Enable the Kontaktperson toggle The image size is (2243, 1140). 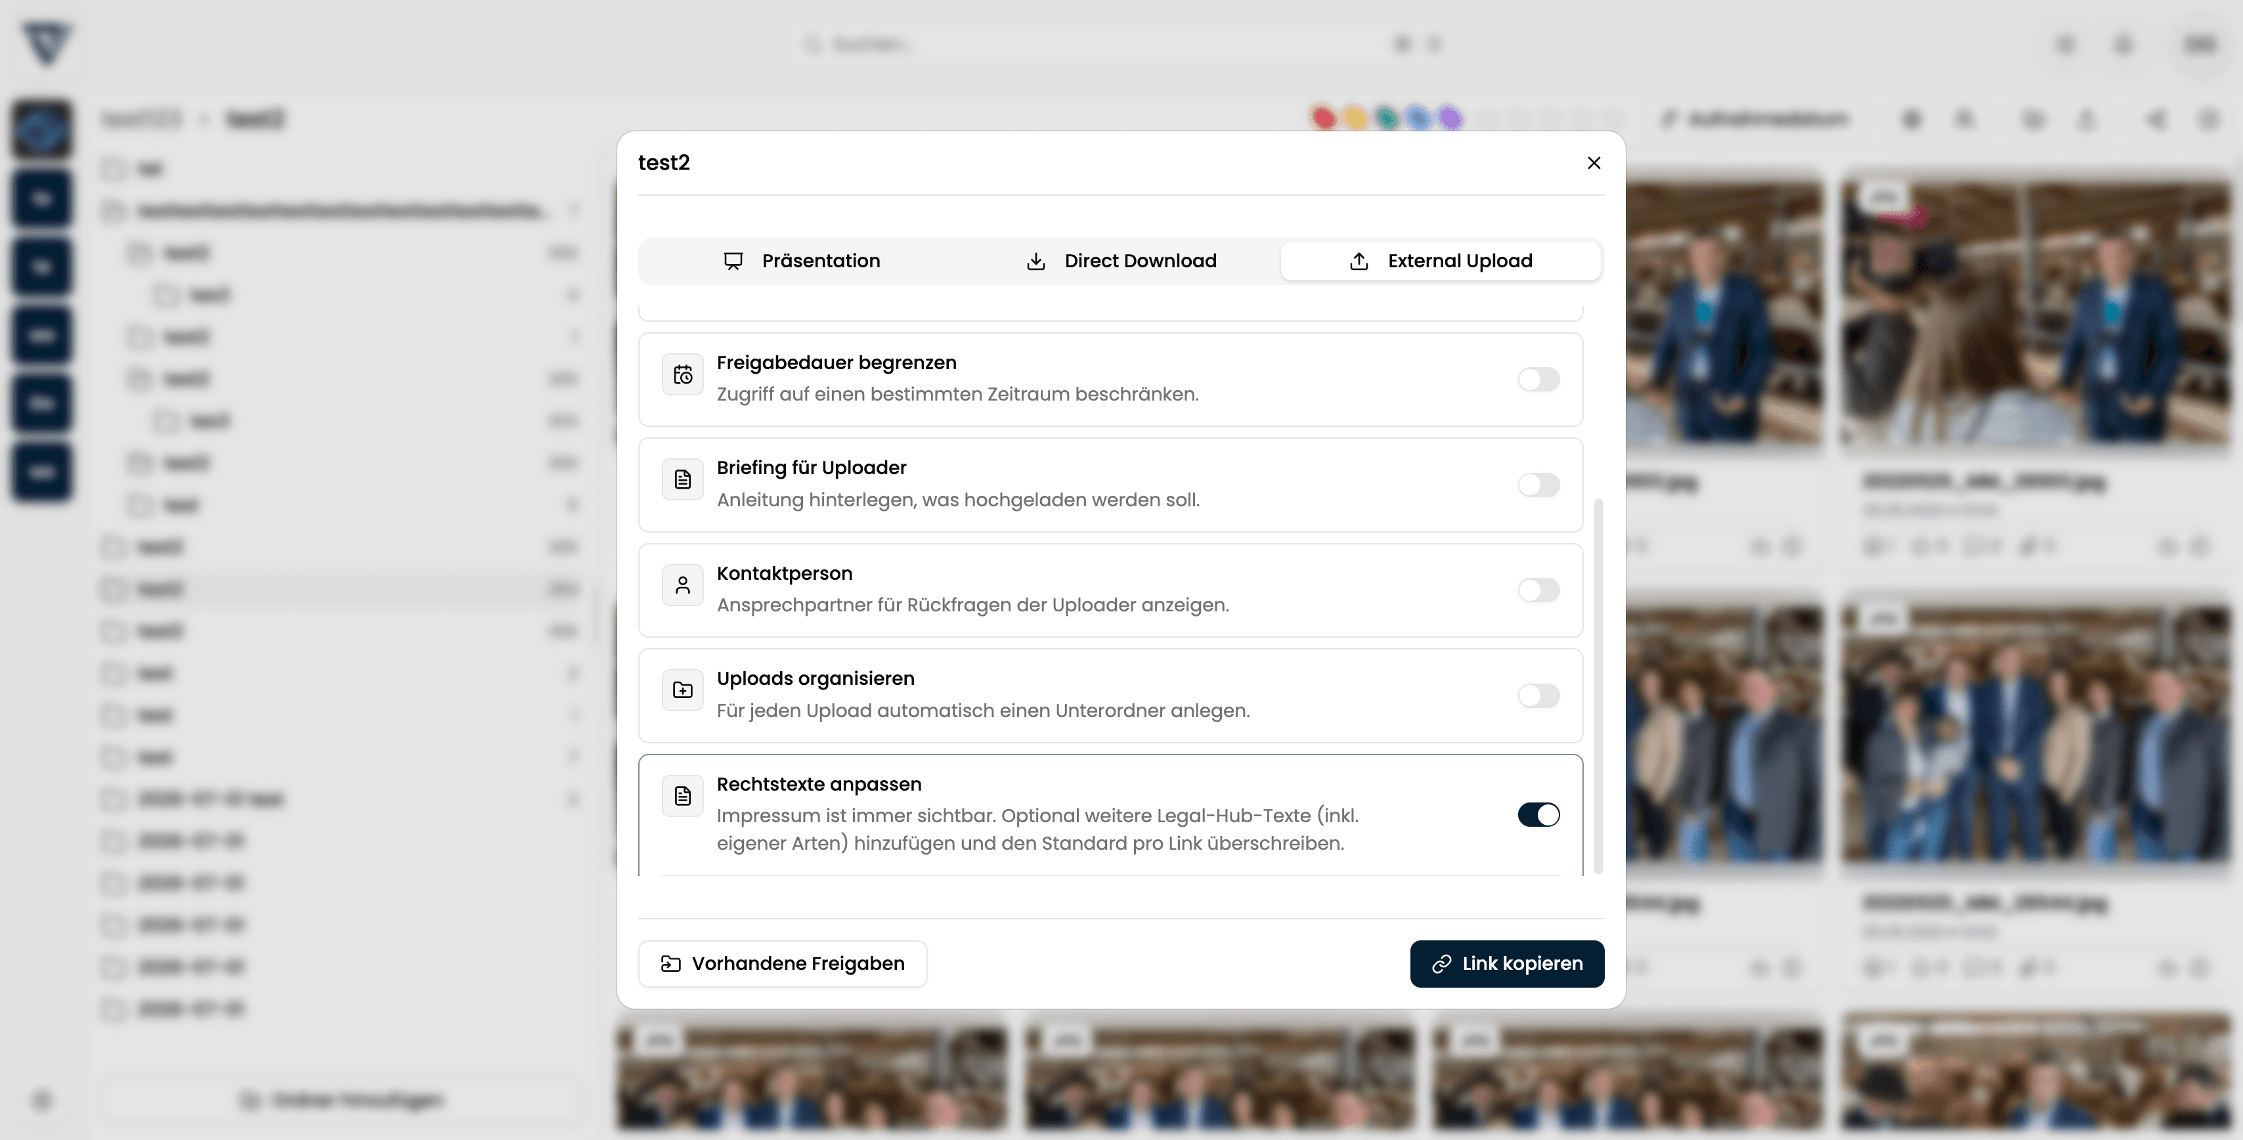tap(1538, 590)
